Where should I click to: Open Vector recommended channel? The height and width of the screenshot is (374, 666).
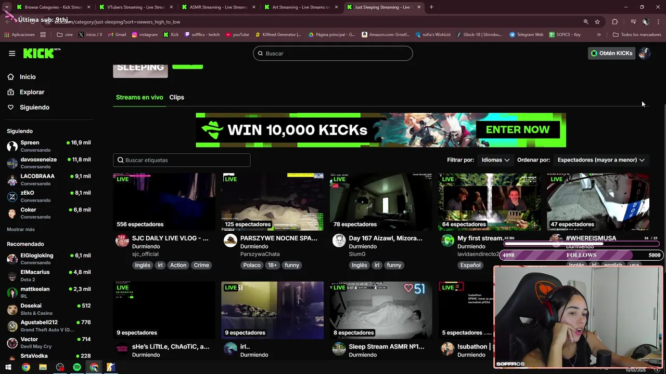pyautogui.click(x=49, y=343)
